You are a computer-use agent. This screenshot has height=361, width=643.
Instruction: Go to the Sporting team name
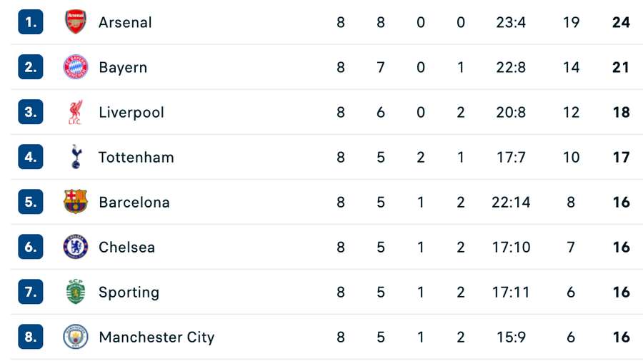[129, 292]
